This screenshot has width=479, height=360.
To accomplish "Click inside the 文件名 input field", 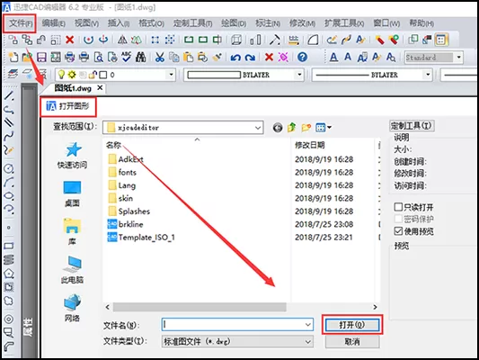I will coord(233,325).
